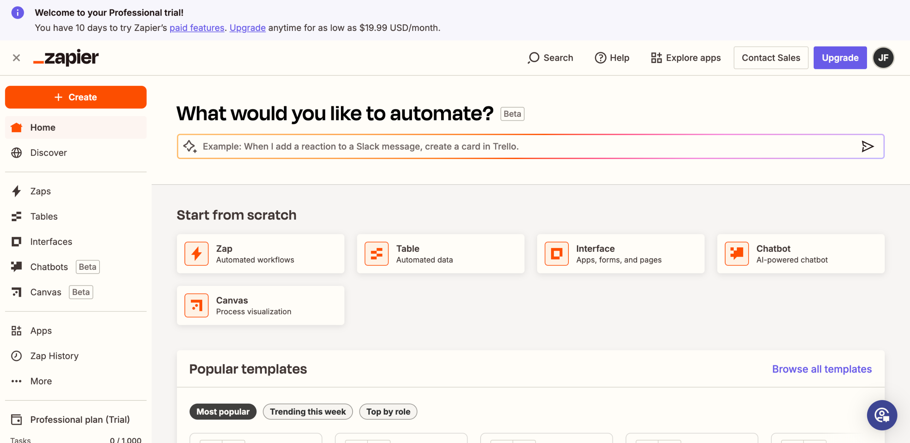The image size is (910, 443).
Task: Open the floating support chat bubble
Action: [x=882, y=415]
